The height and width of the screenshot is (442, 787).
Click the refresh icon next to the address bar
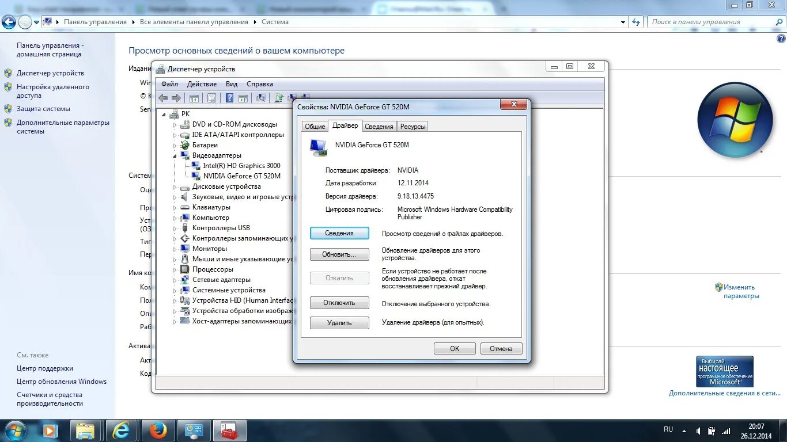coord(636,22)
